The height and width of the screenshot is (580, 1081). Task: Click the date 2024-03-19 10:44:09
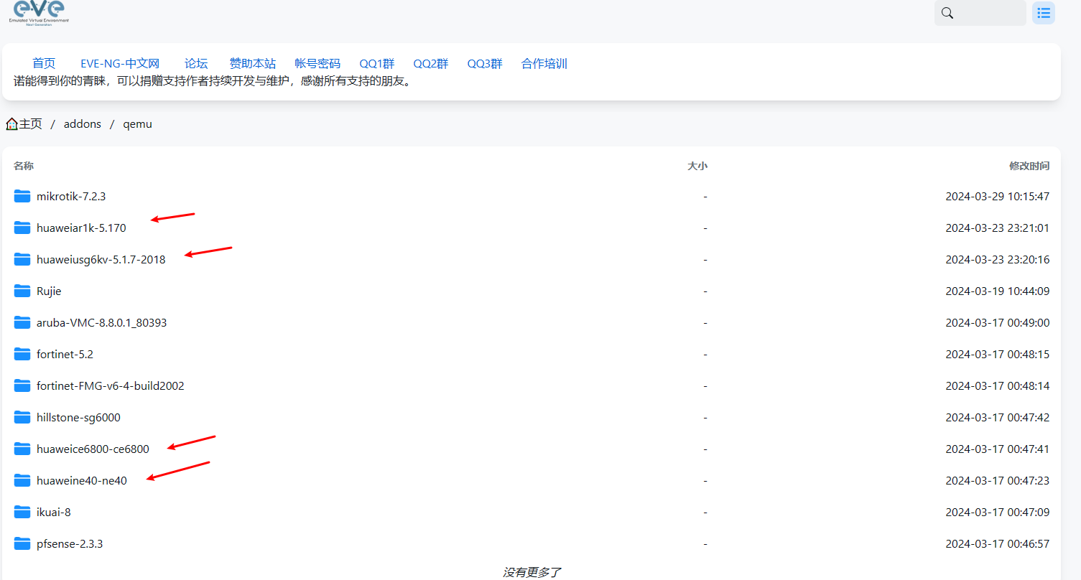(998, 291)
